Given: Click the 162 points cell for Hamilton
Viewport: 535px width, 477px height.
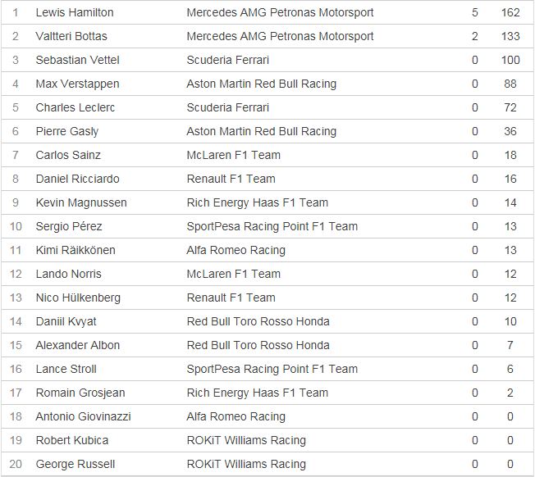Looking at the screenshot, I should 510,12.
